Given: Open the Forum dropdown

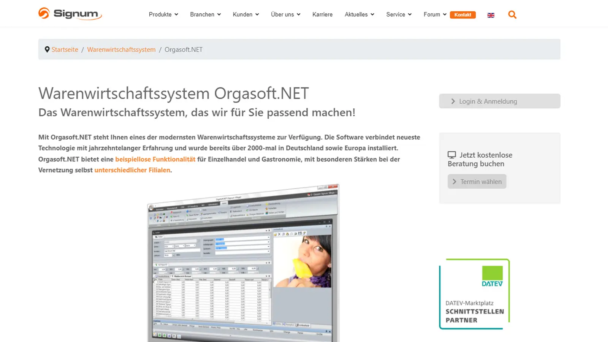Looking at the screenshot, I should point(435,14).
